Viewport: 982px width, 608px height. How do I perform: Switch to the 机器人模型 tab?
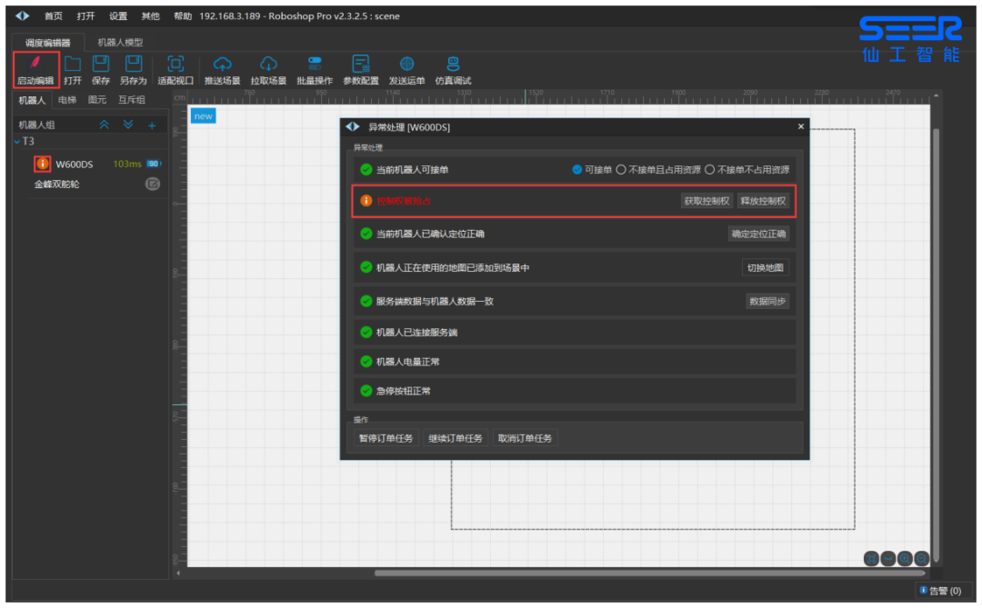click(x=120, y=42)
